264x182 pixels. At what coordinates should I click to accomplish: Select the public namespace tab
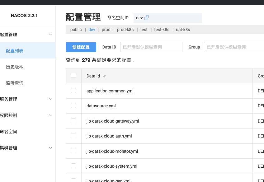[76, 30]
